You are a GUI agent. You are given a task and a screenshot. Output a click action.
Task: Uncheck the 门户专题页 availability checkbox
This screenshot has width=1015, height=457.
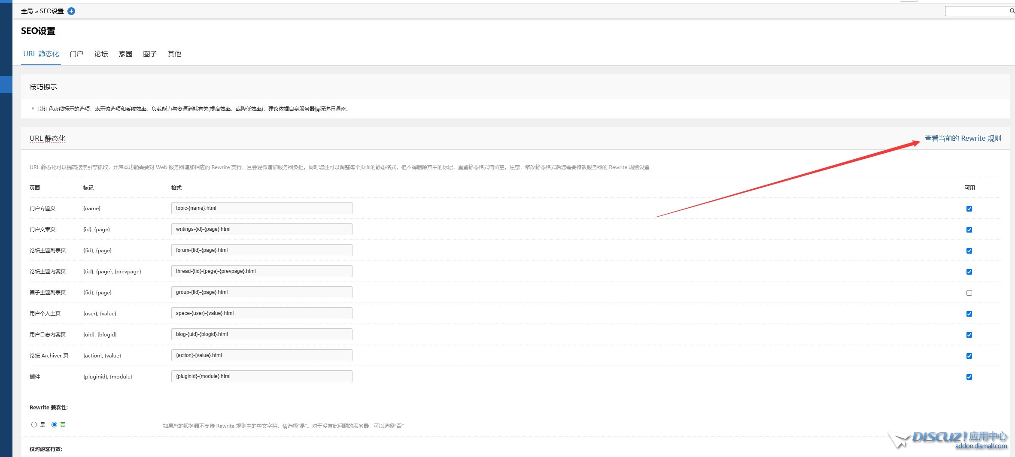(x=969, y=209)
